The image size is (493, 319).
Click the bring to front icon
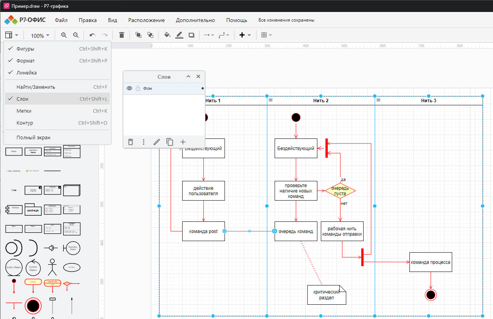point(138,35)
